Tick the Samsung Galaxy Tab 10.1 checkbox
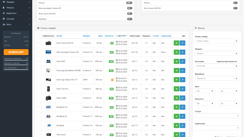244x137 pixels. (x=39, y=79)
